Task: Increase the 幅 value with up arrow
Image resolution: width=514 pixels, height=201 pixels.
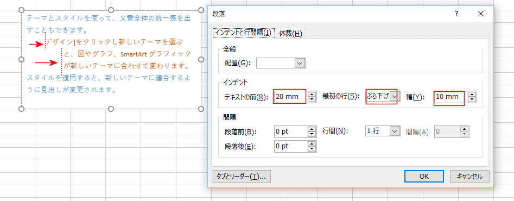Action: pos(472,94)
